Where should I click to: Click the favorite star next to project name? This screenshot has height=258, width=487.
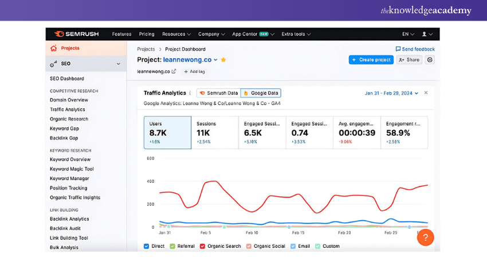223,60
